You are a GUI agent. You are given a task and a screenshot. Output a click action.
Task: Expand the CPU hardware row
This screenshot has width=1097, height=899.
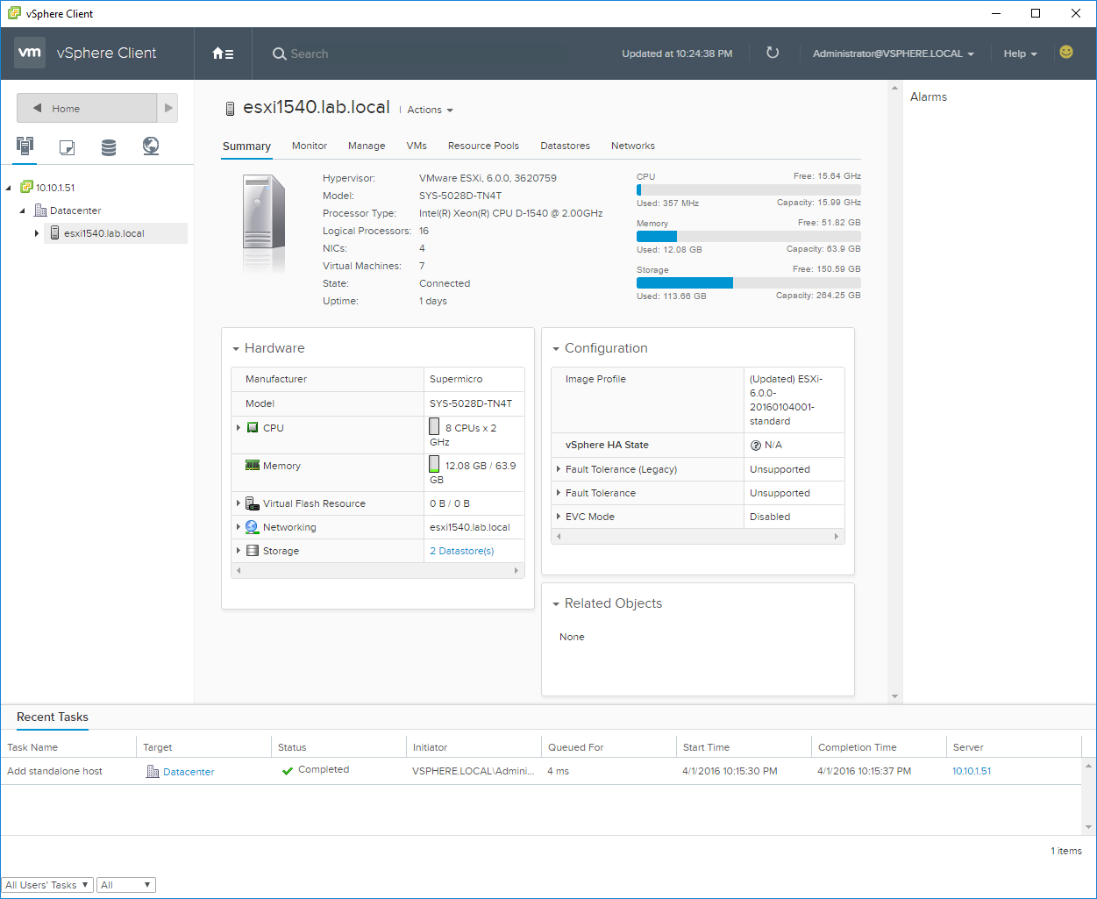pyautogui.click(x=239, y=428)
